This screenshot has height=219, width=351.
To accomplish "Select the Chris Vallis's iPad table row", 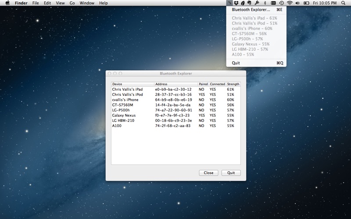I will coord(176,89).
